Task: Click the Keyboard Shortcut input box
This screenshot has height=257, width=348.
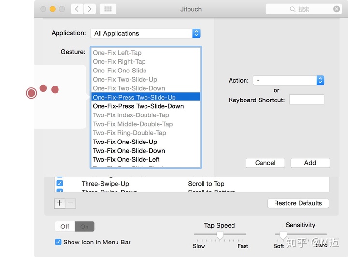Action: coord(306,100)
